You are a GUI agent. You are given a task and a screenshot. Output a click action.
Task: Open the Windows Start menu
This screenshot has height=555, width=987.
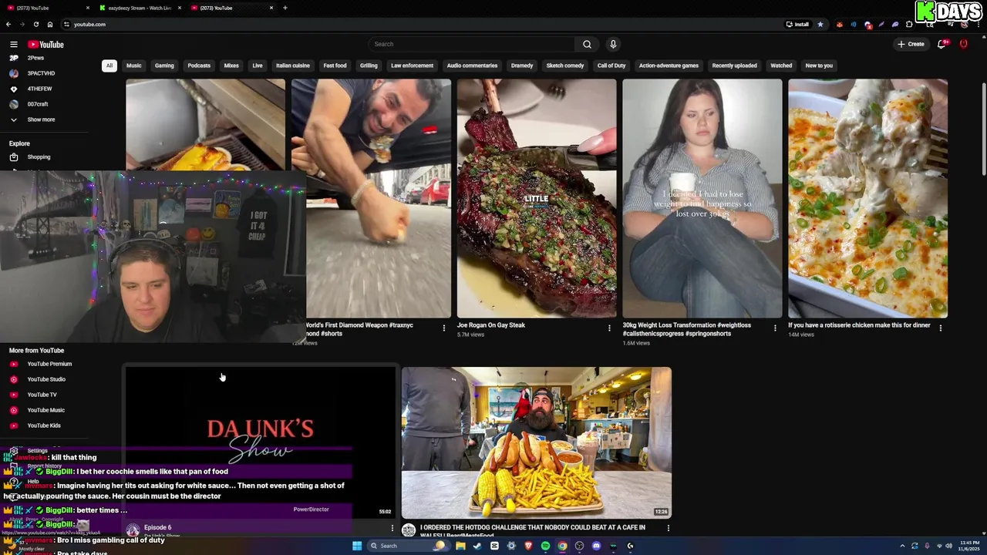[357, 546]
